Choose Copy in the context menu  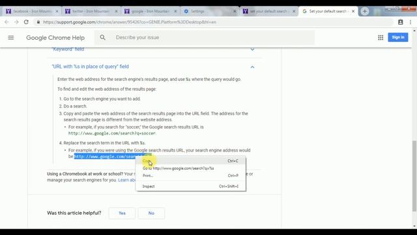[191, 161]
